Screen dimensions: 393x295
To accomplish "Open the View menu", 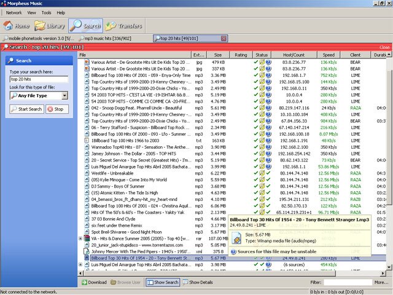I will (x=31, y=12).
